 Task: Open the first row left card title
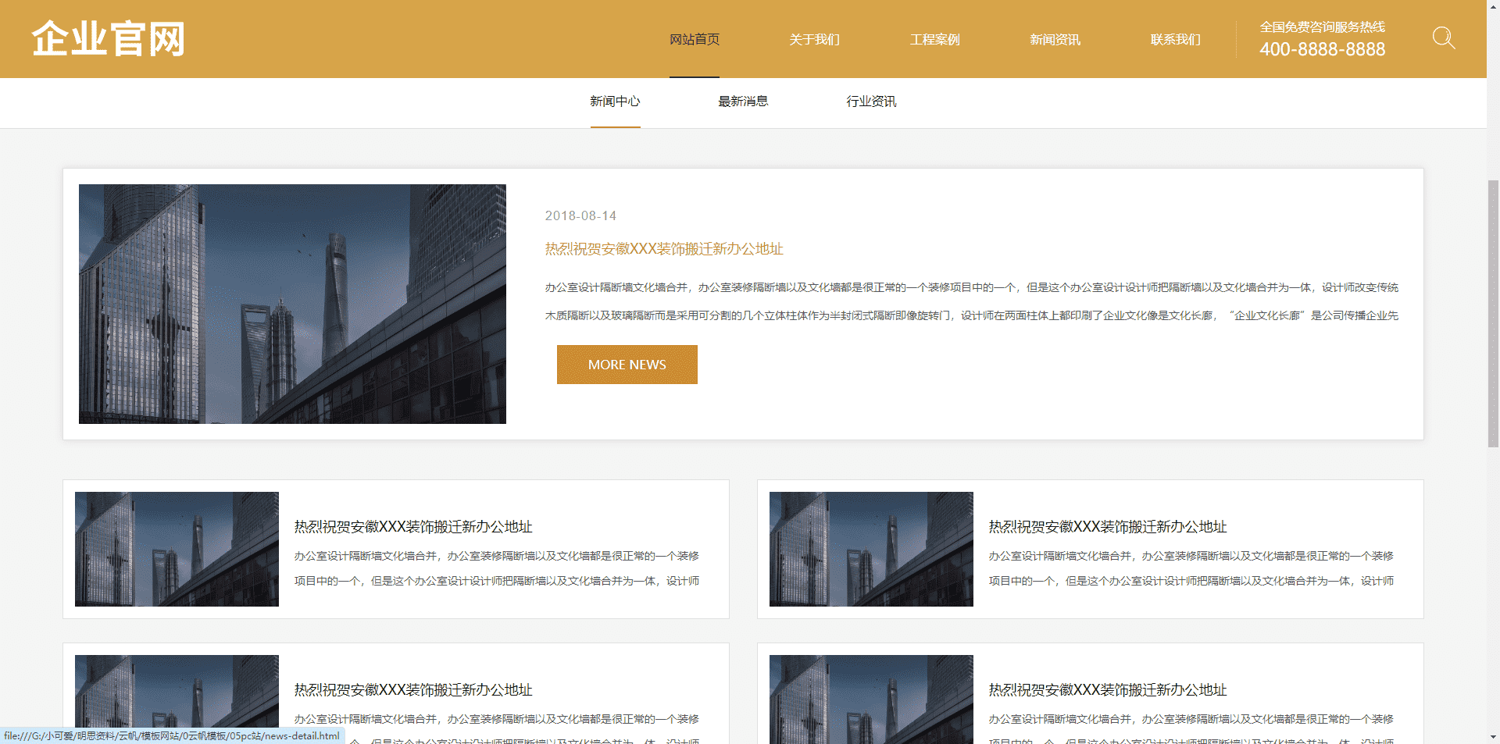pyautogui.click(x=413, y=527)
